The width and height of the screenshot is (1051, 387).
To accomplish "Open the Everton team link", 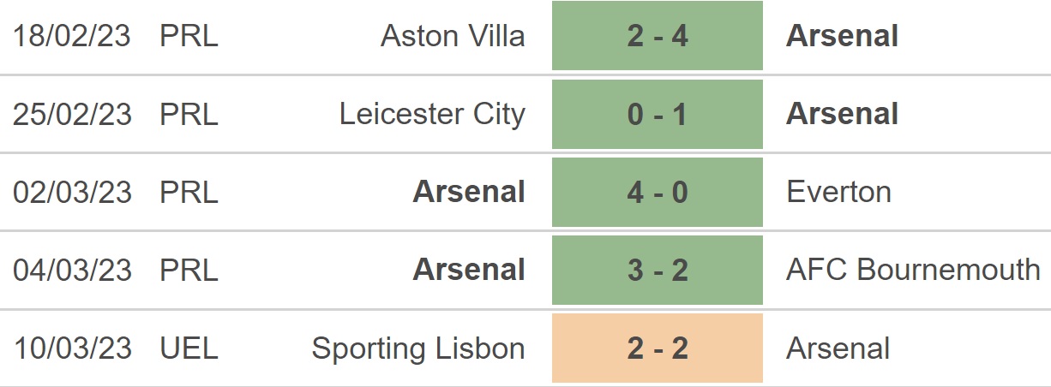I will coord(838,192).
